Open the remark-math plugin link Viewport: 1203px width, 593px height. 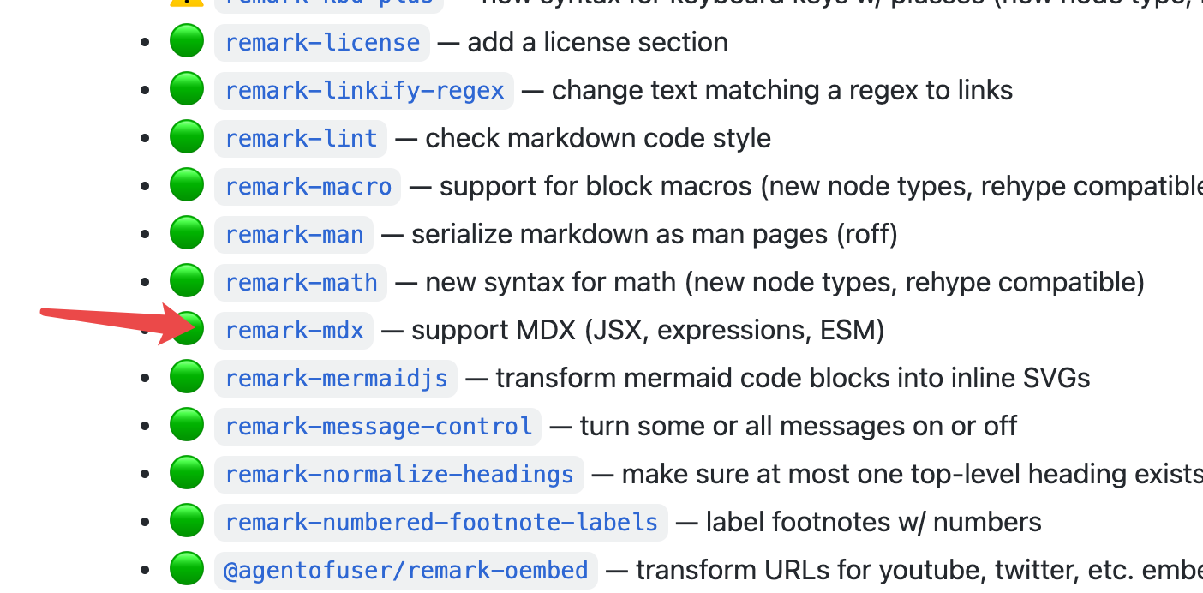point(301,281)
